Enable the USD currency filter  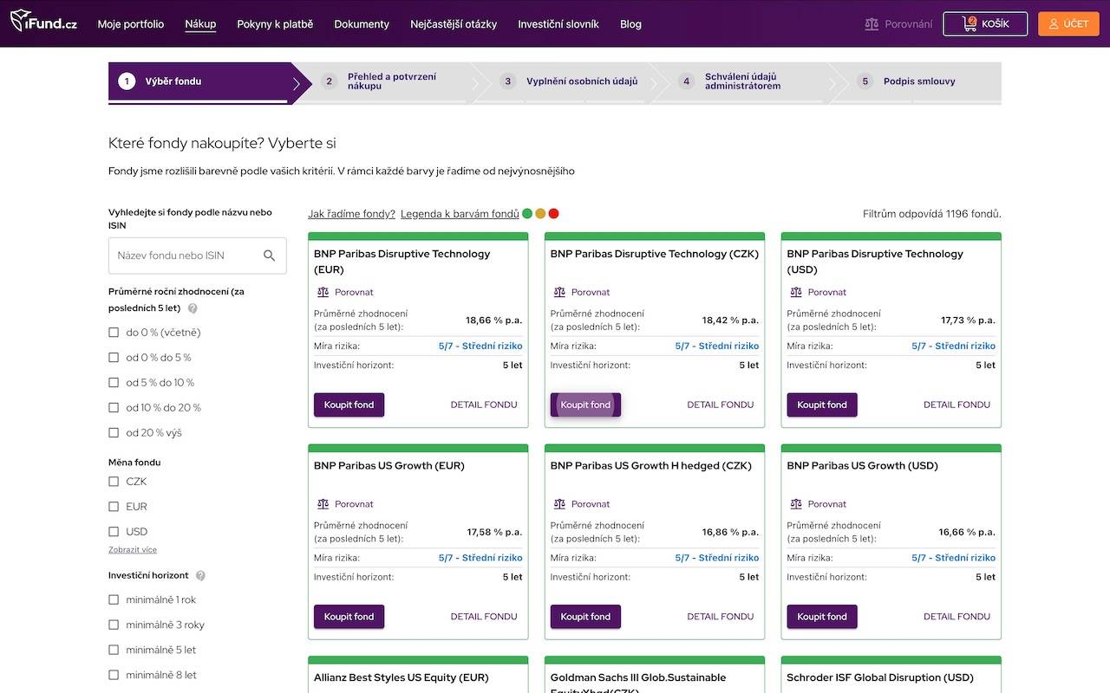114,532
